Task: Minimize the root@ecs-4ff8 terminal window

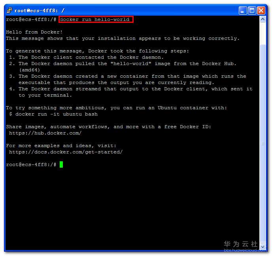Action: click(x=243, y=11)
